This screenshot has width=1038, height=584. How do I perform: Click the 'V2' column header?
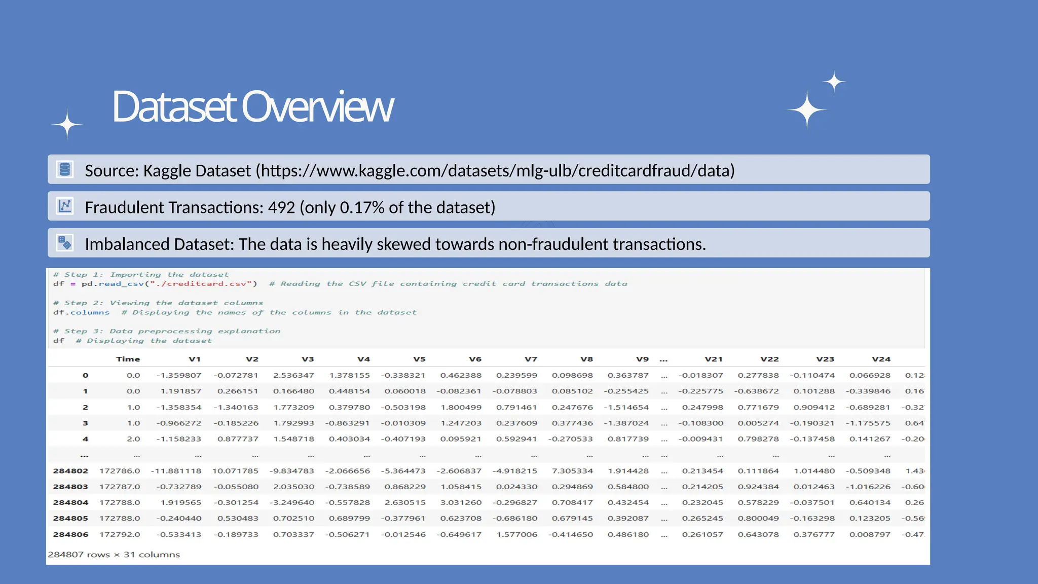(x=252, y=359)
